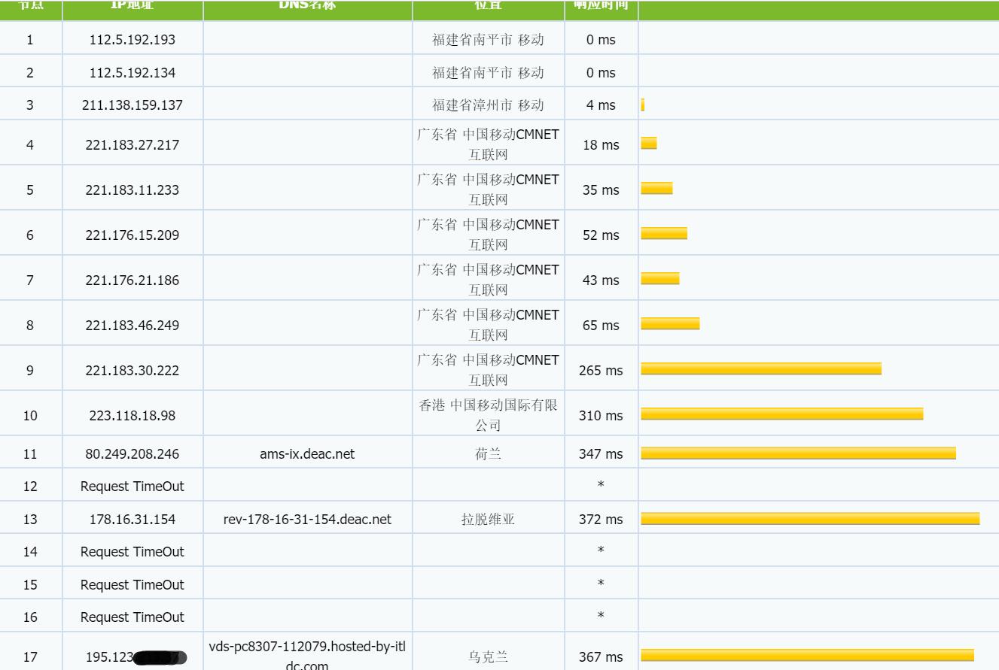Click location 福建省南平市 移动 in row 1
The width and height of the screenshot is (999, 670).
[x=488, y=40]
